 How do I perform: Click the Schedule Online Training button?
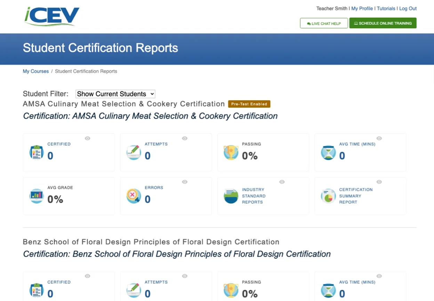[x=383, y=23]
